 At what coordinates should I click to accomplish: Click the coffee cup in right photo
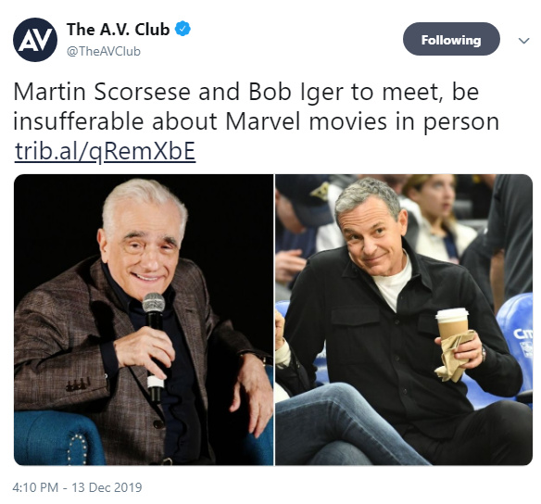click(x=452, y=324)
